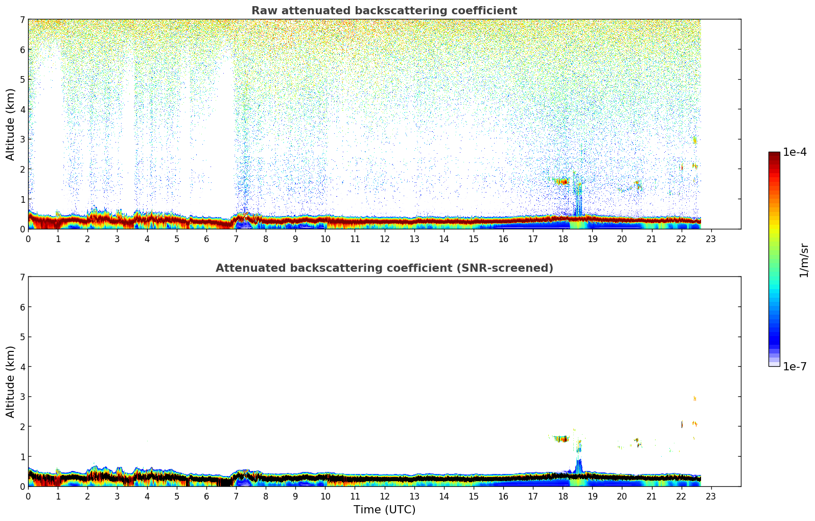The width and height of the screenshot is (815, 521).
Task: Click the 'Time (UTC)' axis label
Action: coord(384,510)
